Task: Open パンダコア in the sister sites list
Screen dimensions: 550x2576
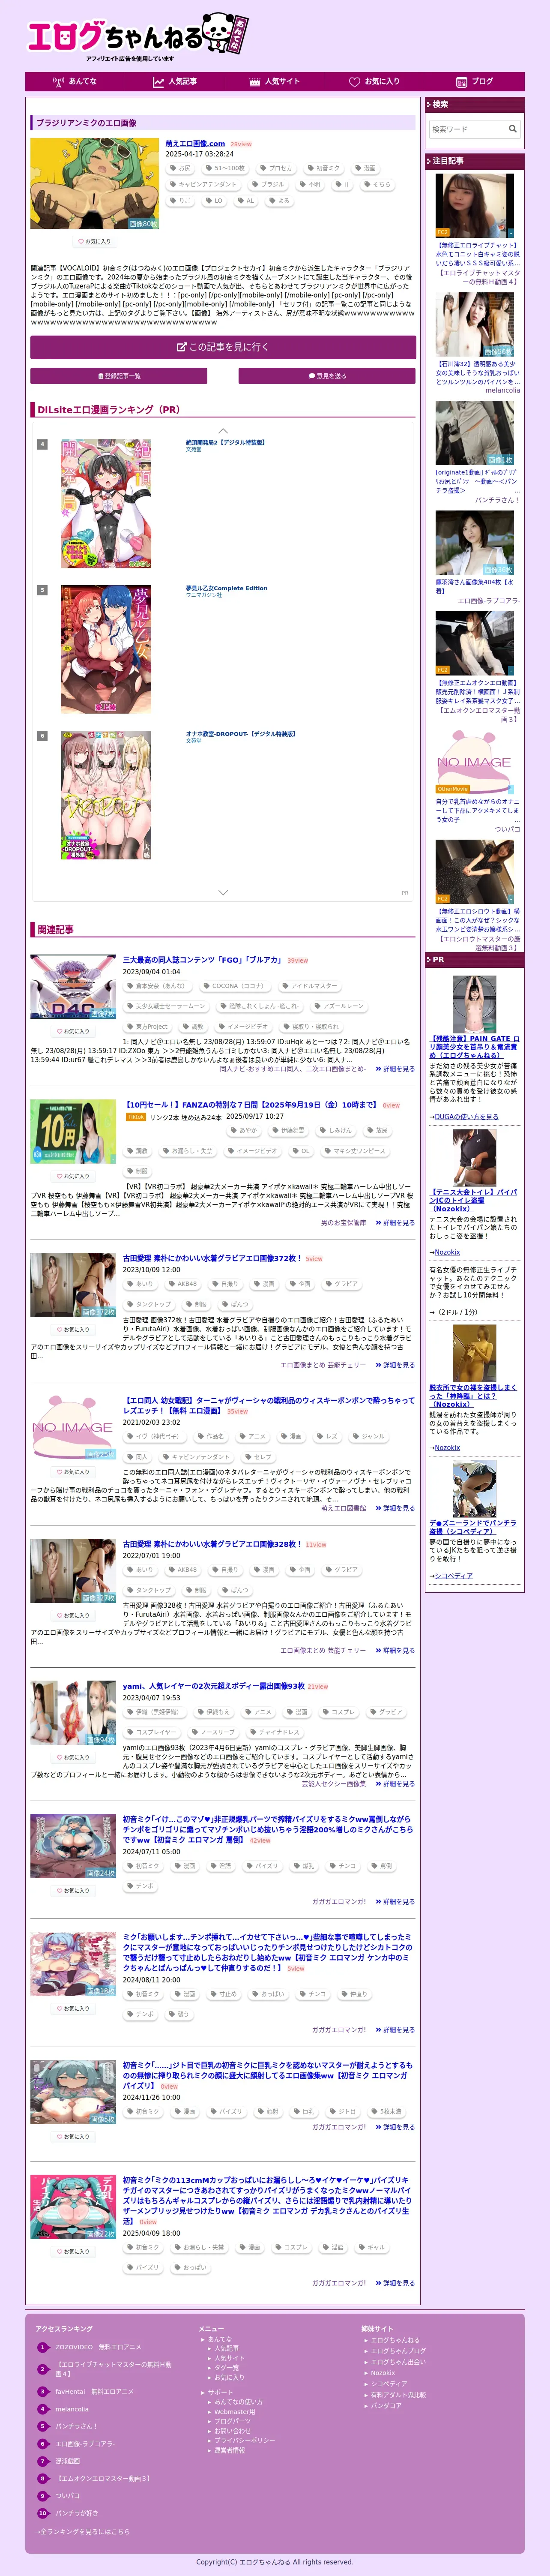Action: coord(386,2406)
